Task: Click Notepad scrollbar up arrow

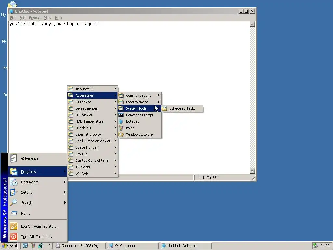Action: (252, 24)
